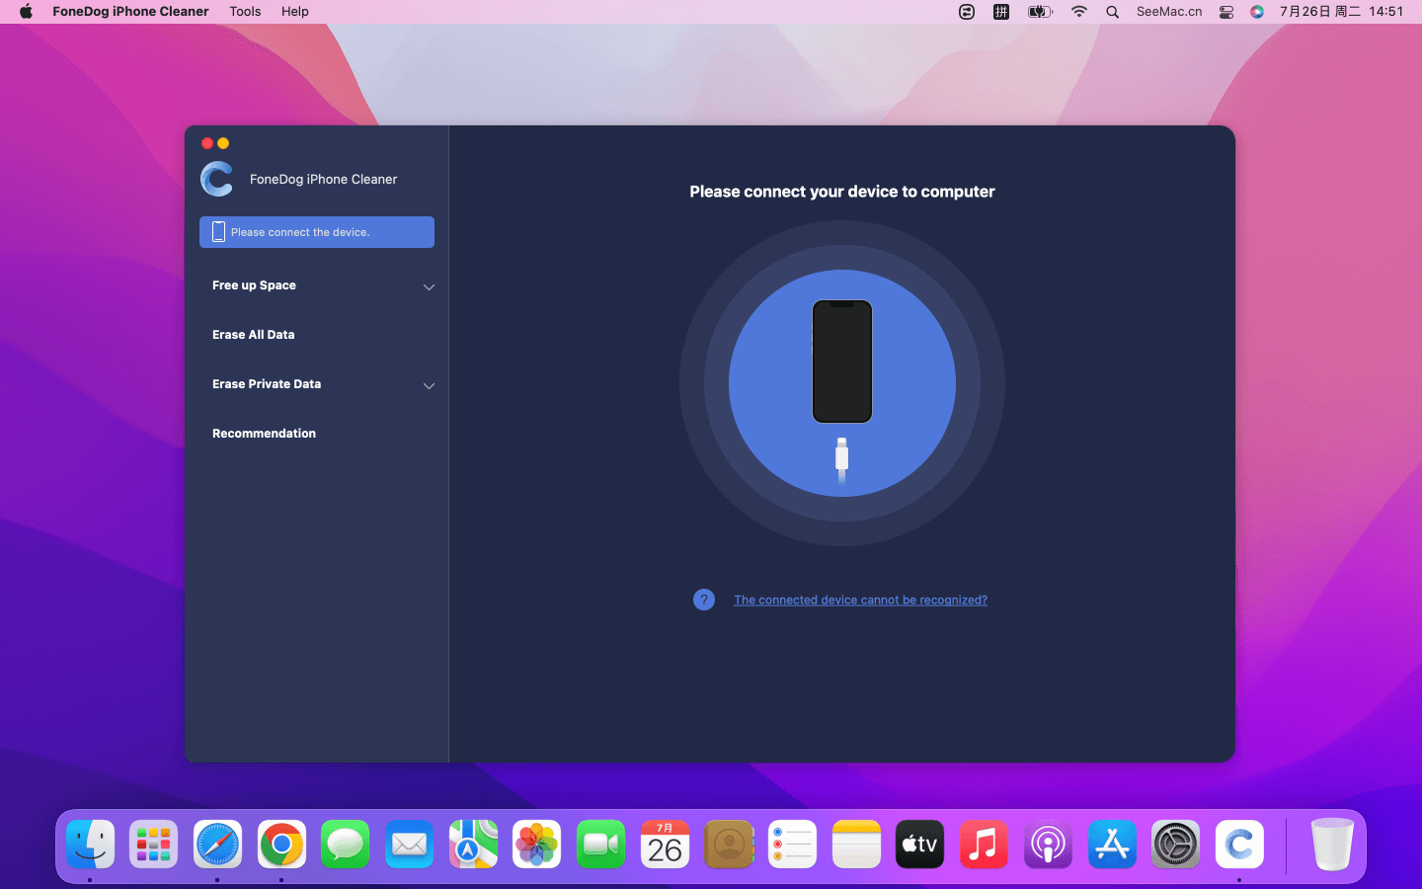Click the blue question mark help icon

704,600
